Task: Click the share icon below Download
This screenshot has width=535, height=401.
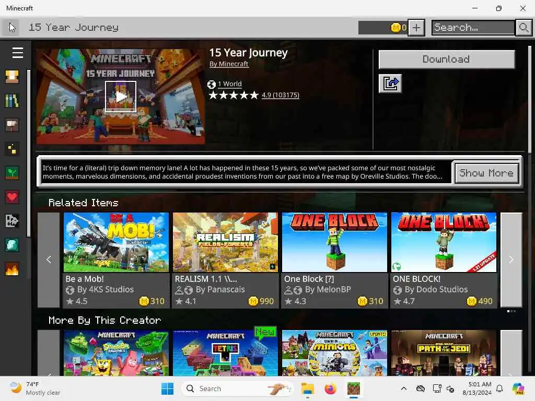Action: [390, 84]
